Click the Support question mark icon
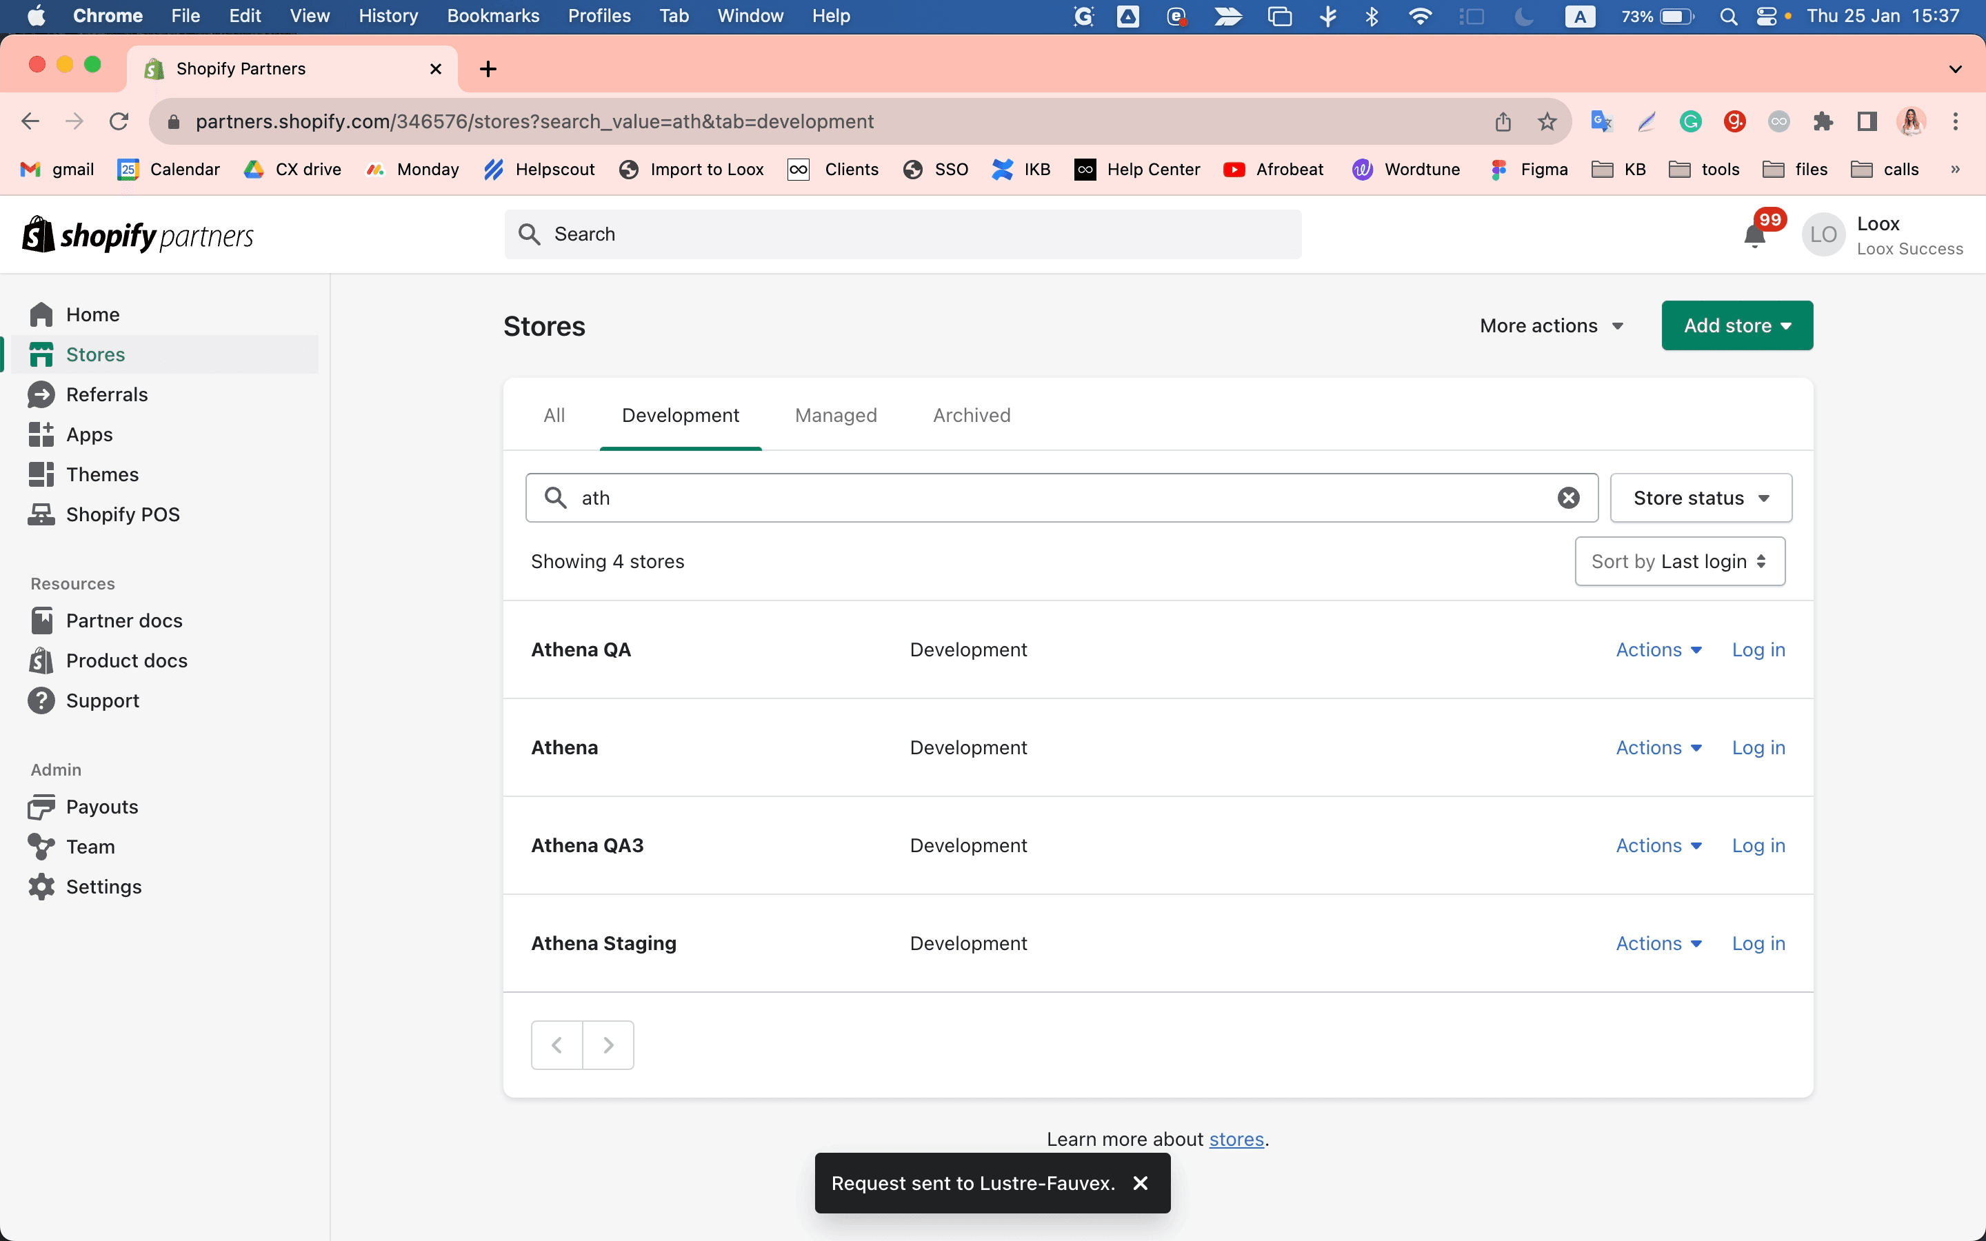This screenshot has width=1986, height=1241. point(41,701)
